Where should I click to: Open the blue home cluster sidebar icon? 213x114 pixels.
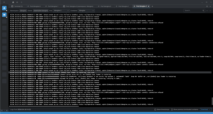click(x=4, y=8)
